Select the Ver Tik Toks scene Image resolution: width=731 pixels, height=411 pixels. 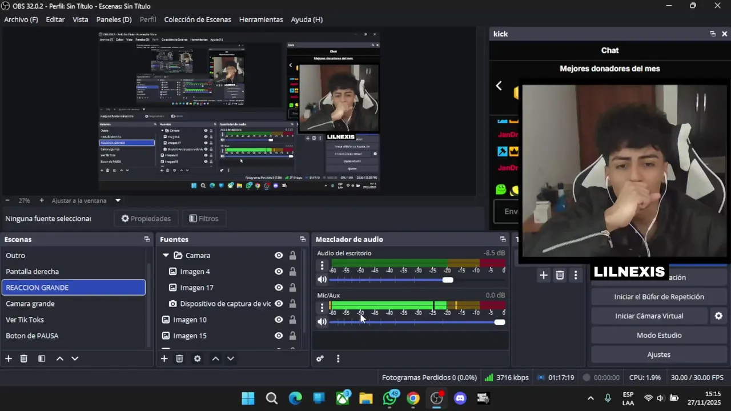coord(74,320)
